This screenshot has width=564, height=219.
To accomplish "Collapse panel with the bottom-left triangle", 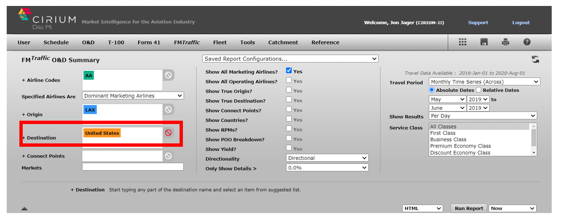I will [x=25, y=209].
